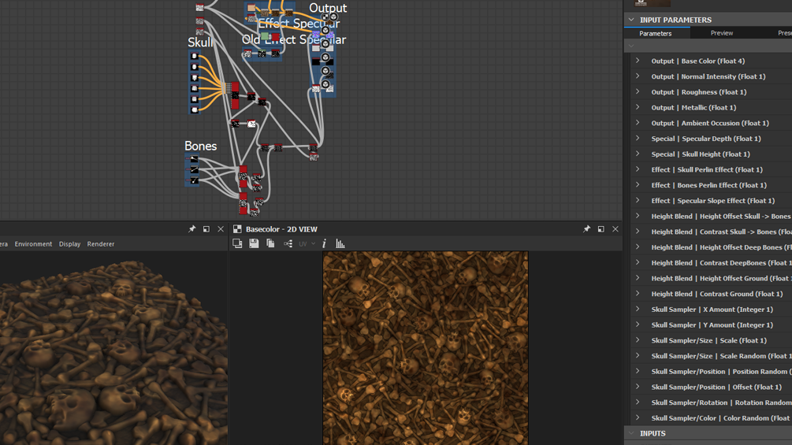This screenshot has width=792, height=445.
Task: Select 'Height Blend | Height Offset Skull -> Bones' row
Action: click(x=711, y=216)
